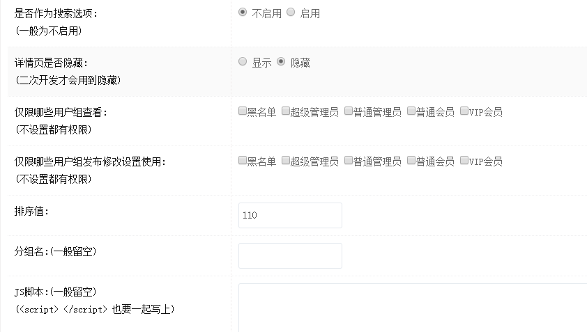Check 超级管理员 in view permission groups
This screenshot has width=587, height=332.
pos(286,111)
